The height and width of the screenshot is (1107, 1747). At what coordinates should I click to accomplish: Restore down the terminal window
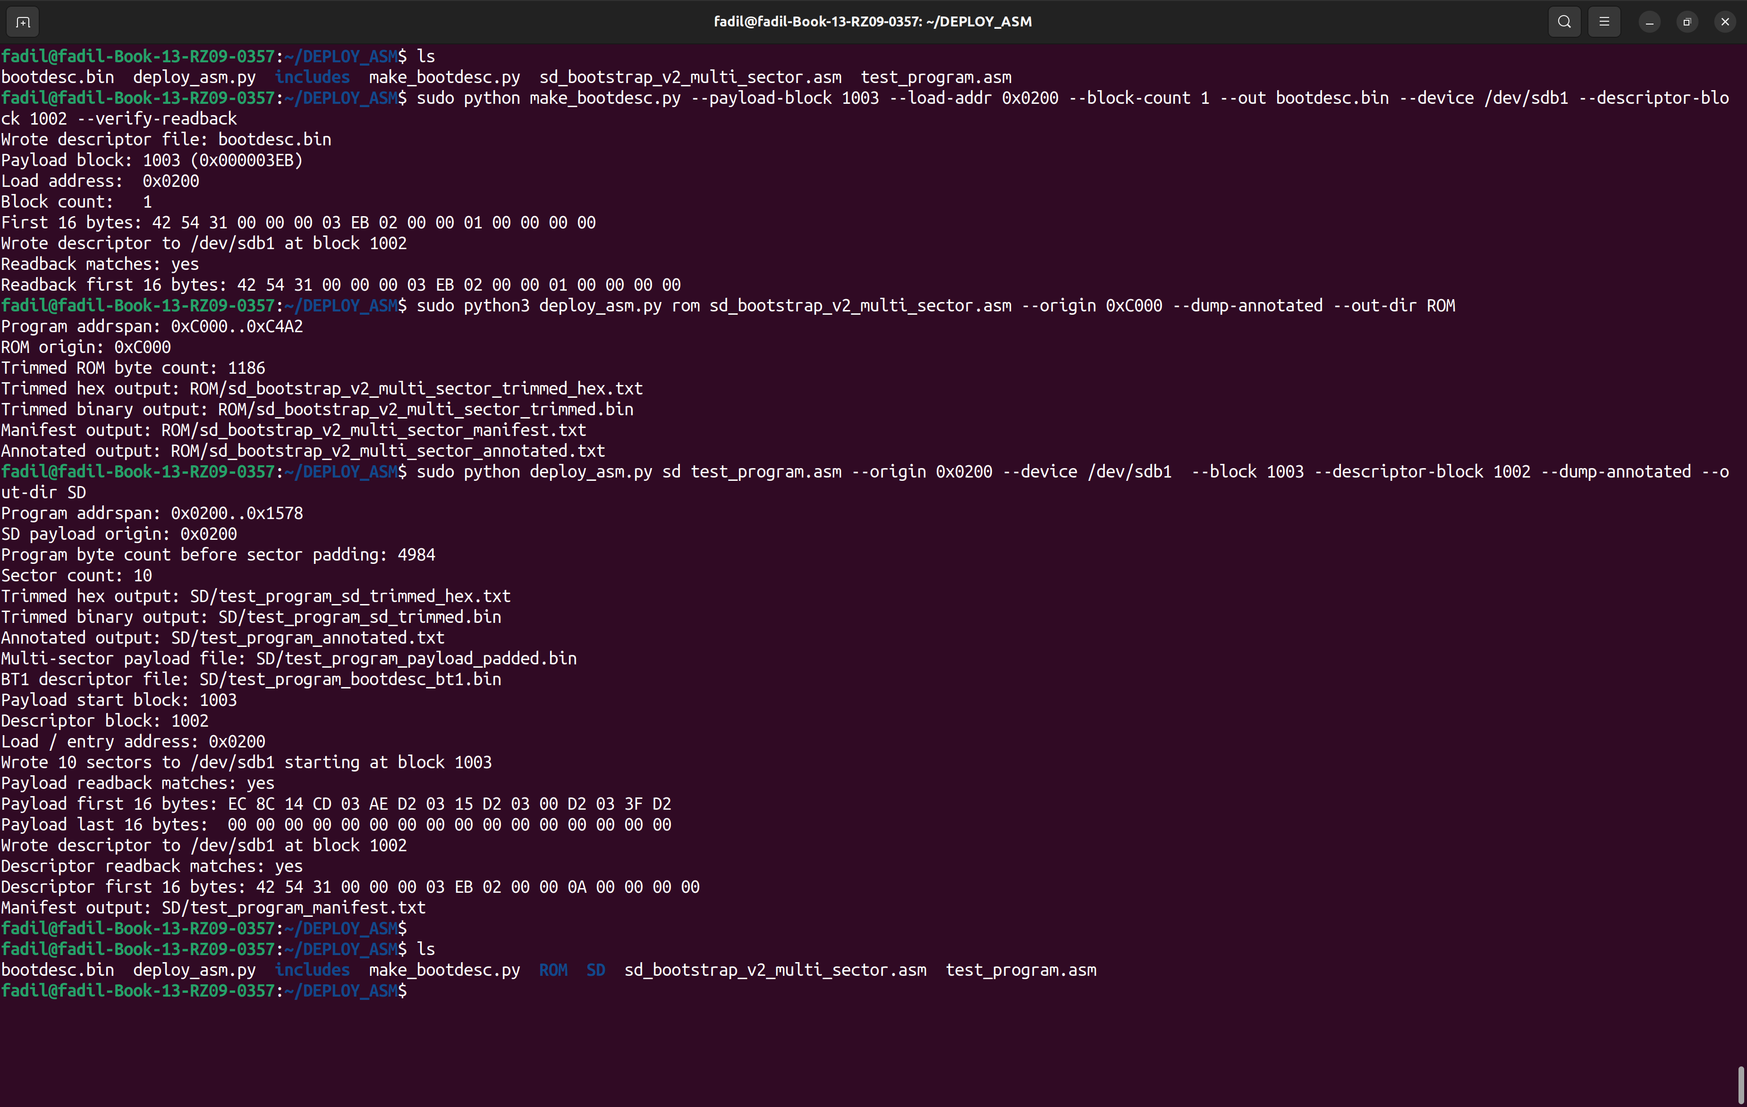point(1687,22)
